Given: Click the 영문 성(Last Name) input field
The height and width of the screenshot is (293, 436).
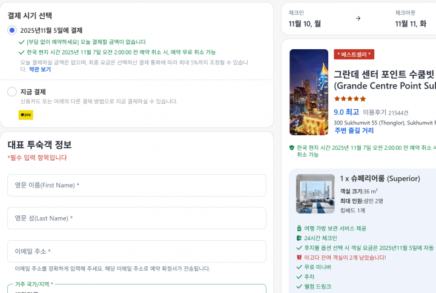Looking at the screenshot, I should point(136,218).
